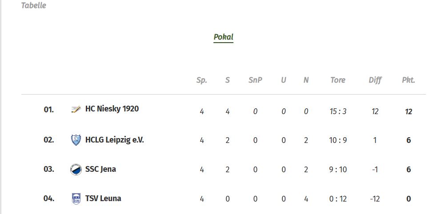Image resolution: width=446 pixels, height=214 pixels.
Task: Click the SSC Jena round logo
Action: pos(76,169)
